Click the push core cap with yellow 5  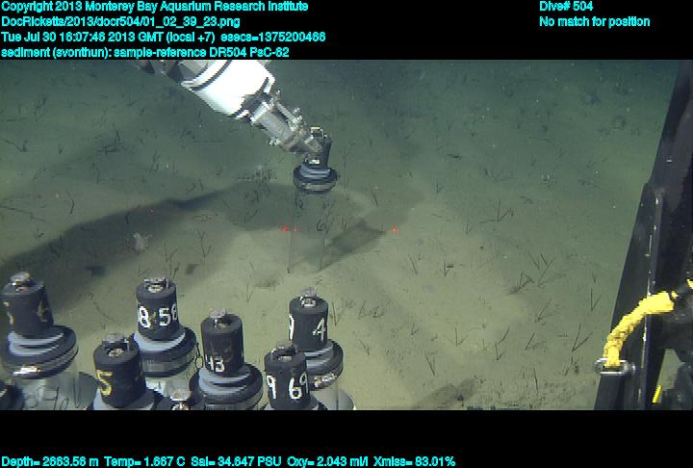[x=118, y=371]
